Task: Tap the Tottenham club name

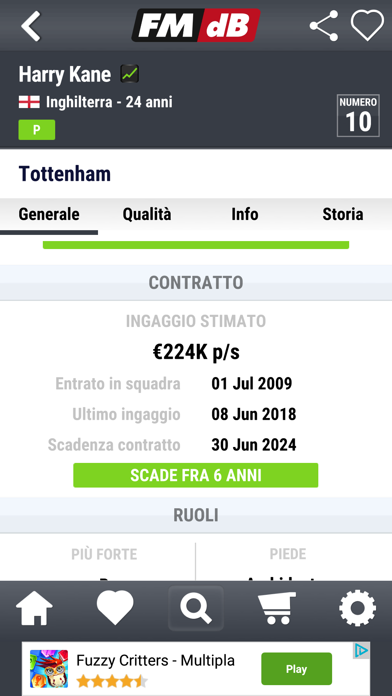Action: click(65, 174)
